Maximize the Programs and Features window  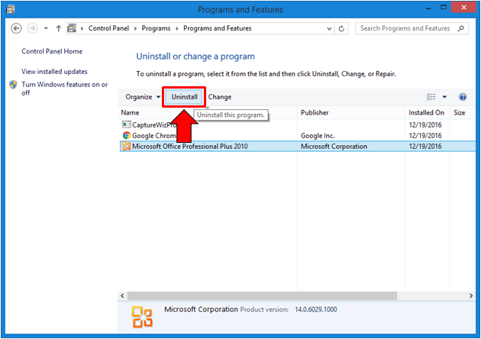[444, 8]
